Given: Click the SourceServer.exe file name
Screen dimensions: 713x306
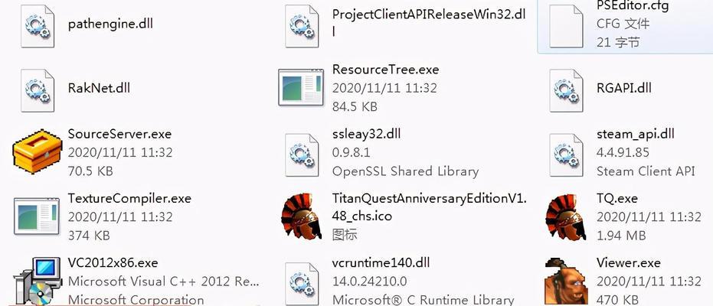Looking at the screenshot, I should click(119, 134).
